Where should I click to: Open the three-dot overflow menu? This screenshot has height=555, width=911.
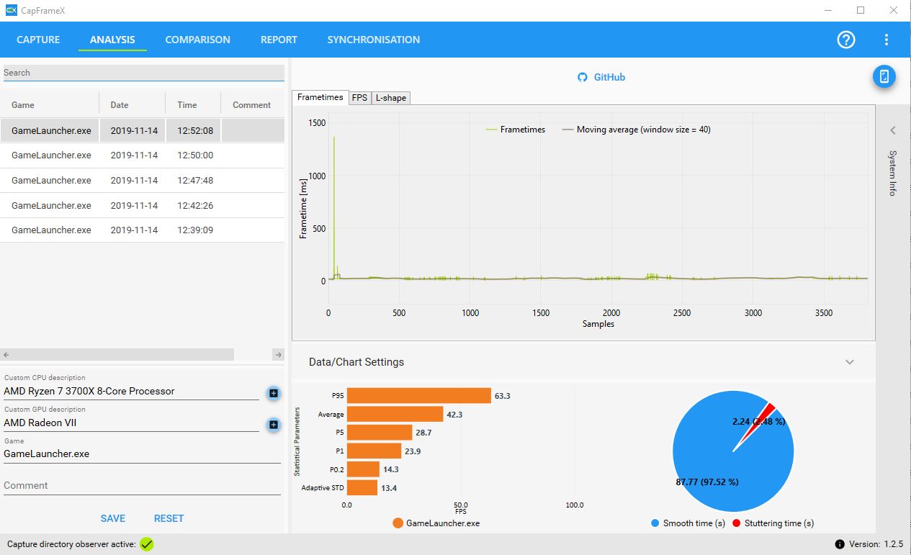pyautogui.click(x=887, y=40)
